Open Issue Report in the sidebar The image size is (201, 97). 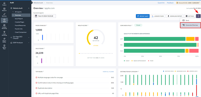19,19
